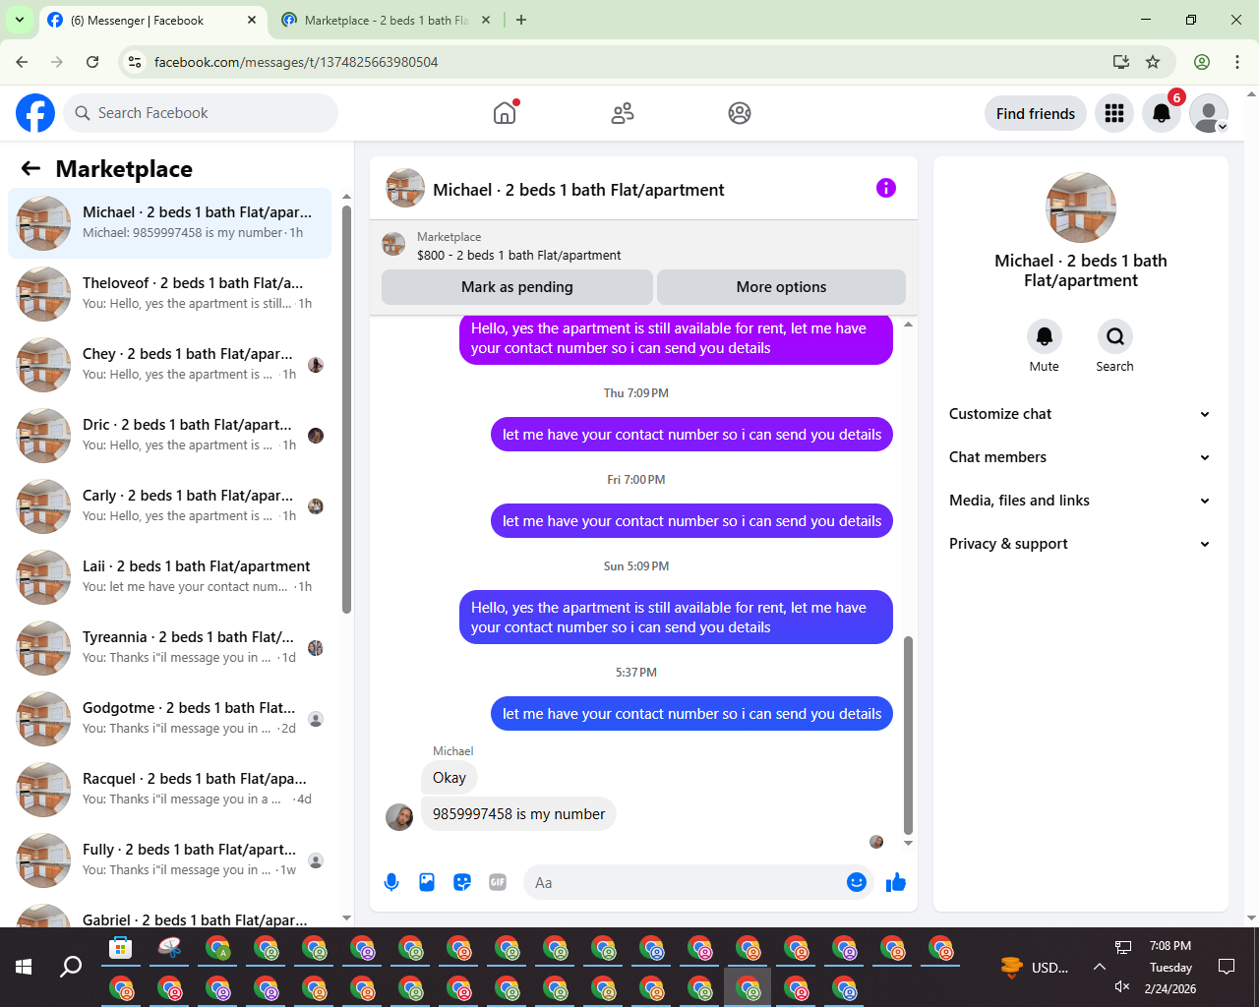The height and width of the screenshot is (1007, 1259).
Task: Open the Fully conversation
Action: point(169,860)
